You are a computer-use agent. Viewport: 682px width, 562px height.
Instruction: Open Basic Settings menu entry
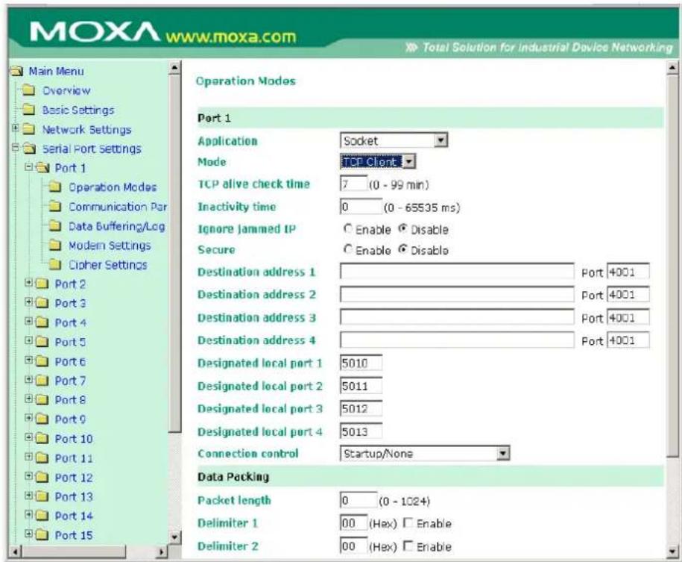pyautogui.click(x=78, y=110)
